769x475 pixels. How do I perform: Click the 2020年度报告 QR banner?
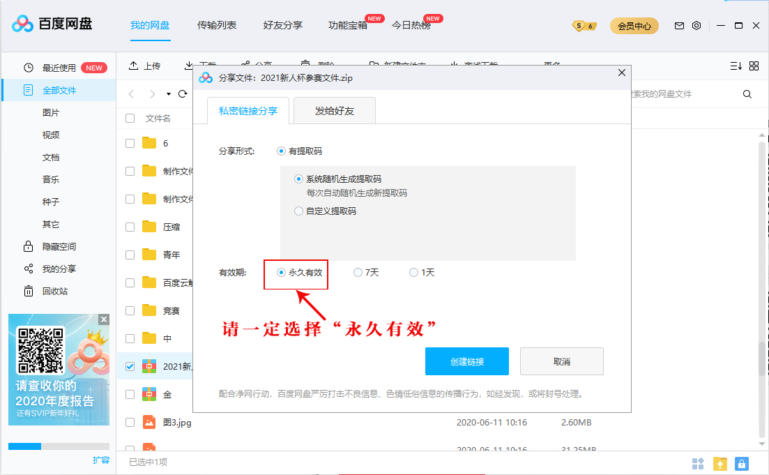[59, 370]
